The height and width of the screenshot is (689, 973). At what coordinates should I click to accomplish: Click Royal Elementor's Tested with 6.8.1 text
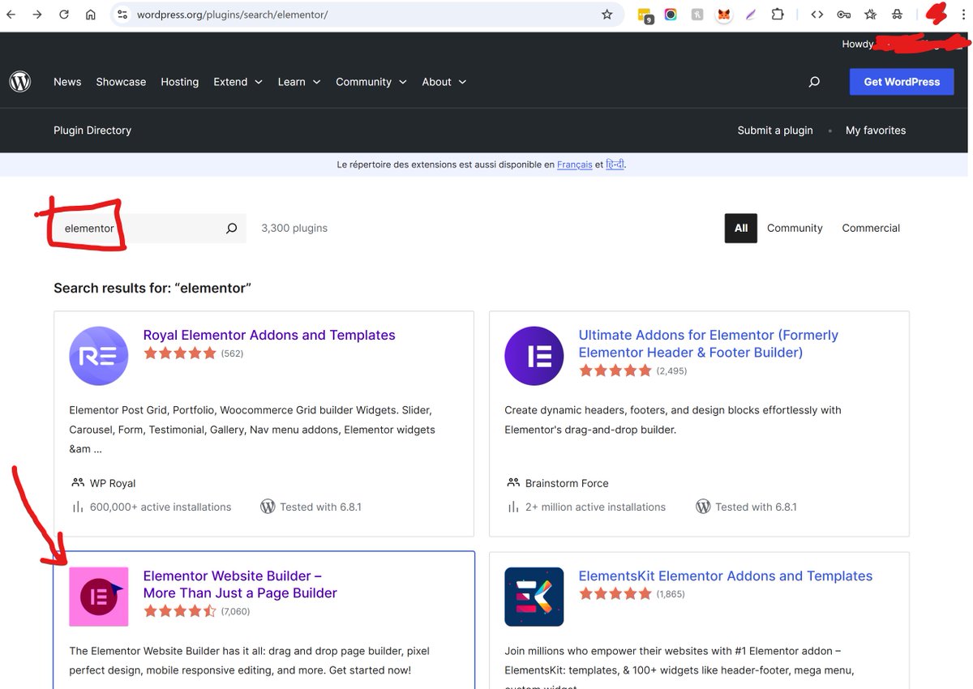pos(320,507)
